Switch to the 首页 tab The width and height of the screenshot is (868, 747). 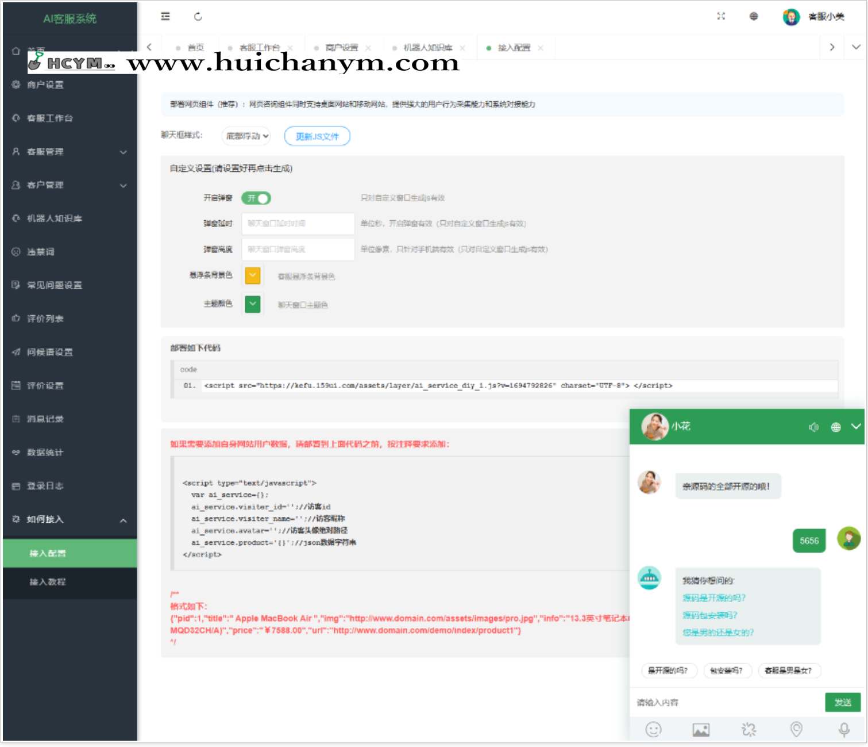(x=190, y=48)
